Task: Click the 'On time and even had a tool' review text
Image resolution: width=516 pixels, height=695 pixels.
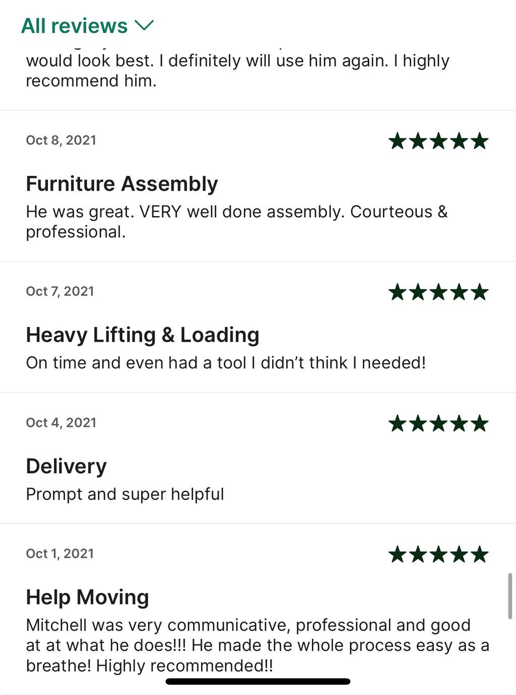Action: click(x=226, y=363)
